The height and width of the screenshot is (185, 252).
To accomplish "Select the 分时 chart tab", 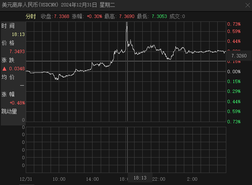I will click(31, 16).
